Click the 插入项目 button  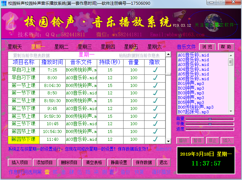(20, 162)
